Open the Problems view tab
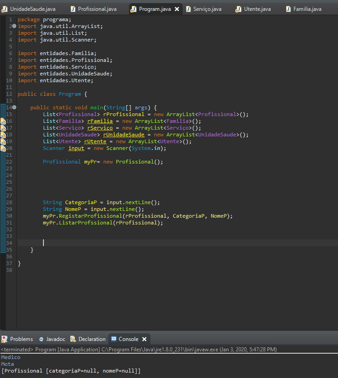Viewport: 338px width, 378px height. 17,339
